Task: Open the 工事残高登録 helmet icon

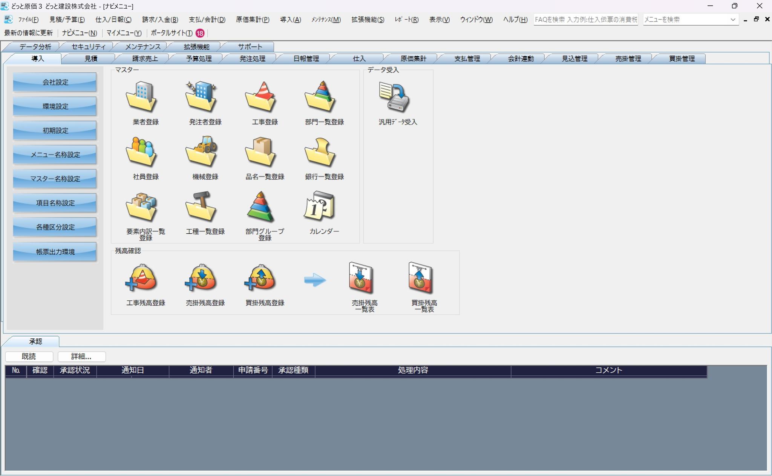Action: 142,278
